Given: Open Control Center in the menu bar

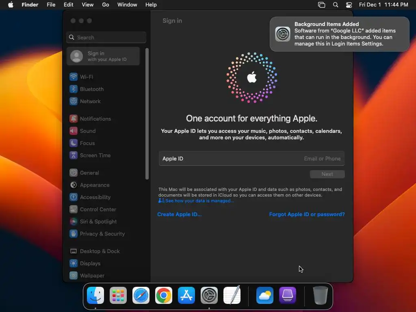Looking at the screenshot, I should [349, 5].
